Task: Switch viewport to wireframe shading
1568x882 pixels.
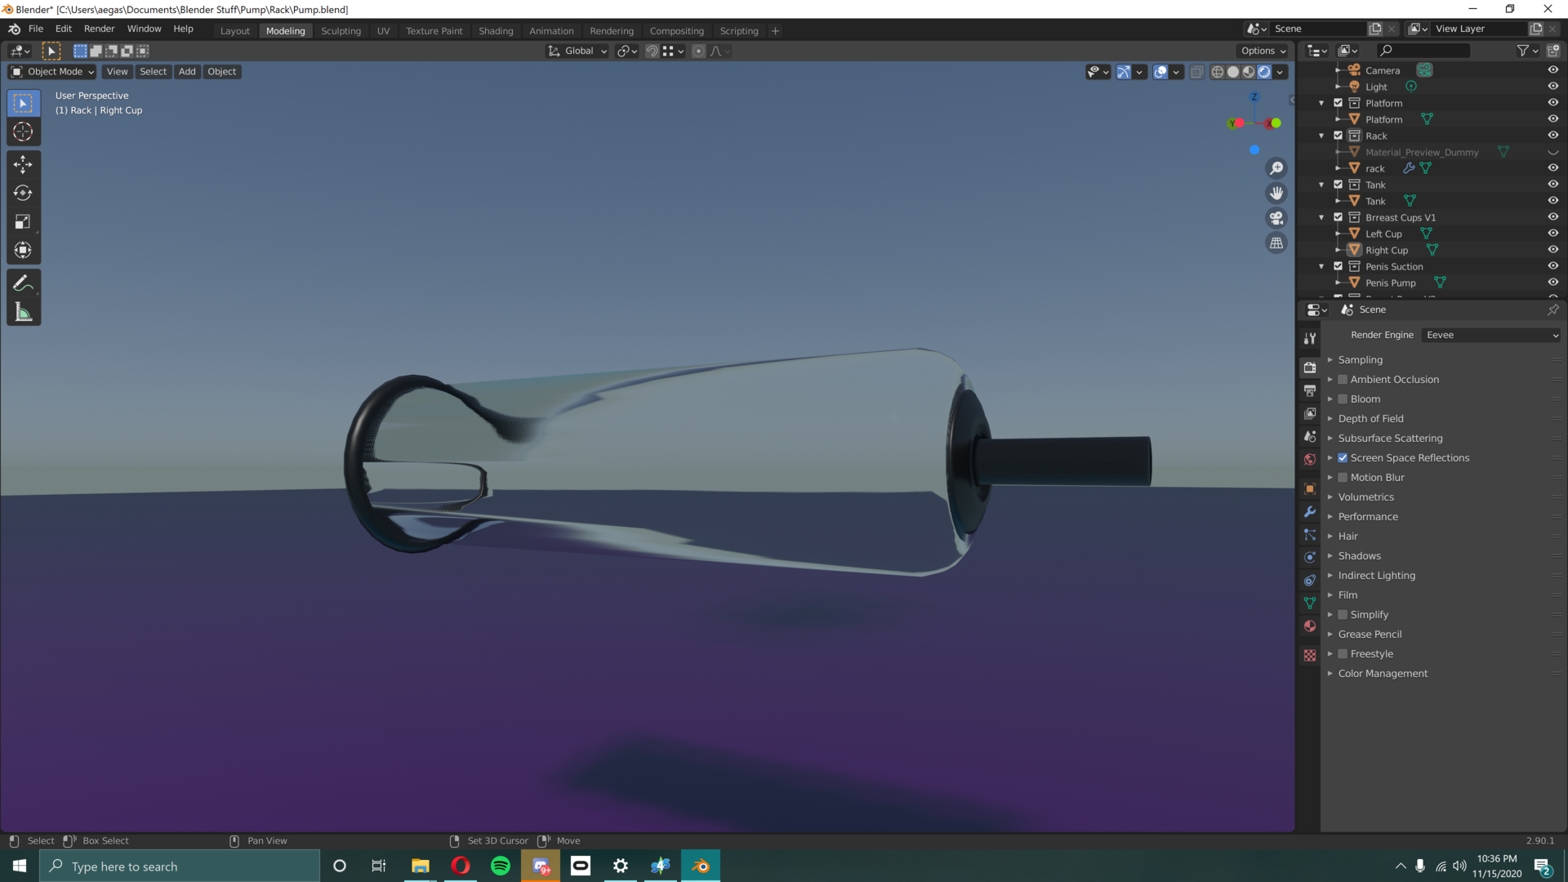Action: pyautogui.click(x=1217, y=72)
